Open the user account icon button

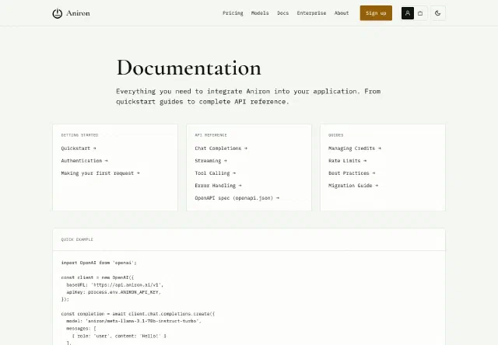pos(408,13)
